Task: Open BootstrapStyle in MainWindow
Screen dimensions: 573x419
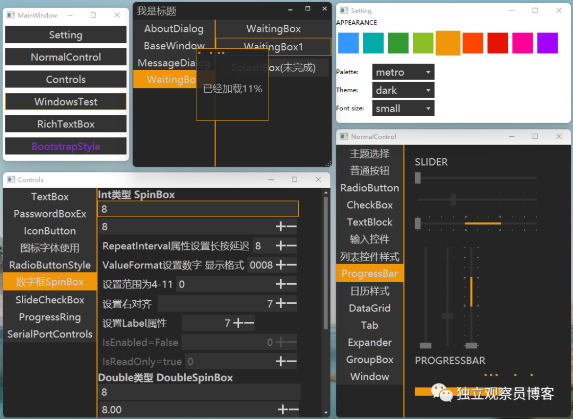Action: (66, 146)
